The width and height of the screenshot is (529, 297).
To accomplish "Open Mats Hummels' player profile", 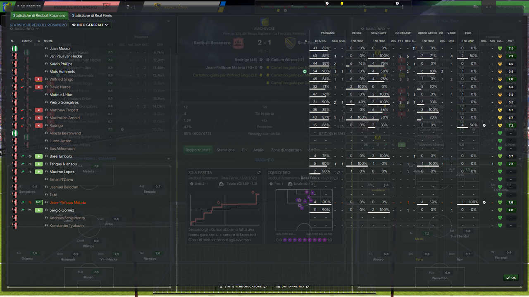I will (x=62, y=72).
